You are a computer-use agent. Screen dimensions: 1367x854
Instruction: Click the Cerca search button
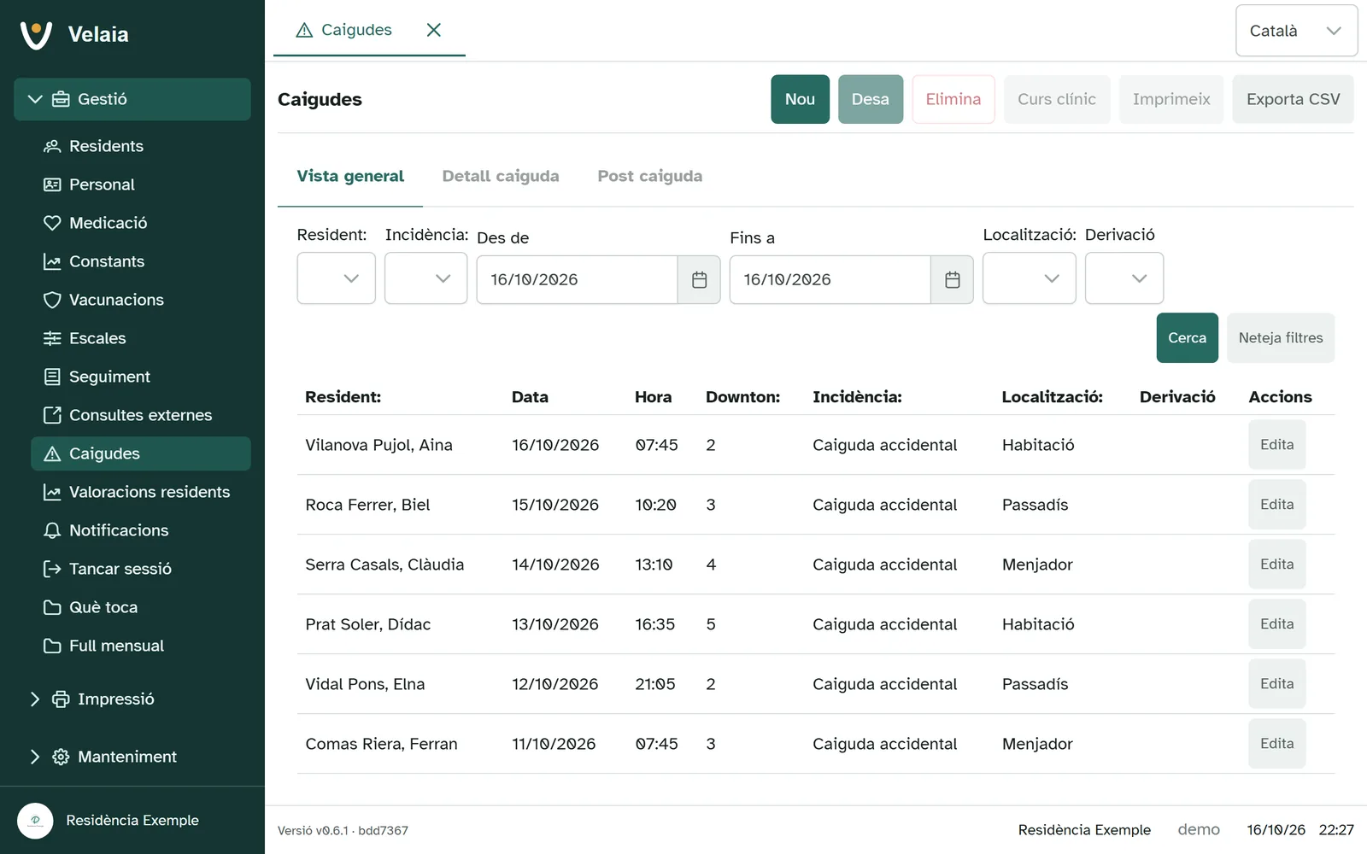(1188, 338)
